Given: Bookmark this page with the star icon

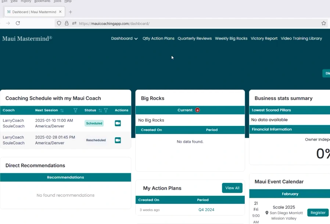Looking at the screenshot, I should tap(323, 23).
